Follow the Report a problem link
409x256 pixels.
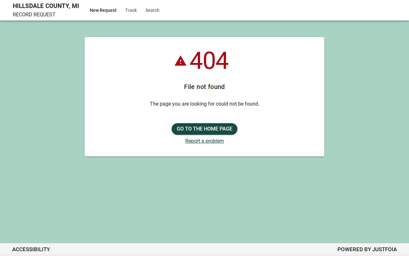(x=204, y=141)
